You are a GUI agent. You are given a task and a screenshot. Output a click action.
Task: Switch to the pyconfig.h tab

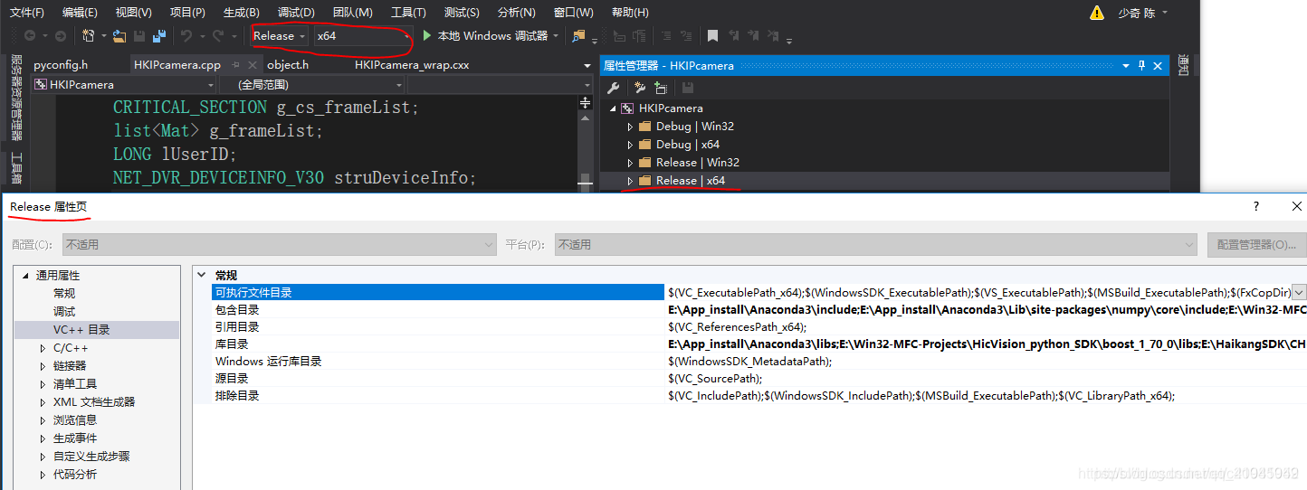[x=61, y=65]
